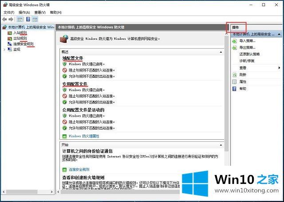The image size is (284, 202).
Task: Click the 刷新 icon
Action: click(x=234, y=75)
